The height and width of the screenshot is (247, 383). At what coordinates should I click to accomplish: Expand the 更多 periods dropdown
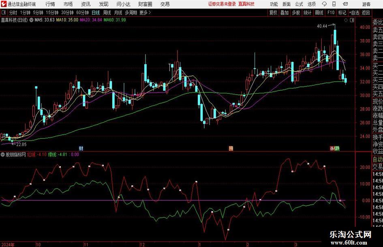coord(145,13)
